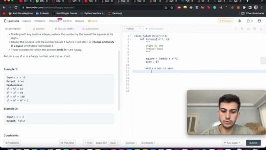Go to the Next problem
Viewport: 266px width, 150px height.
click(114, 143)
